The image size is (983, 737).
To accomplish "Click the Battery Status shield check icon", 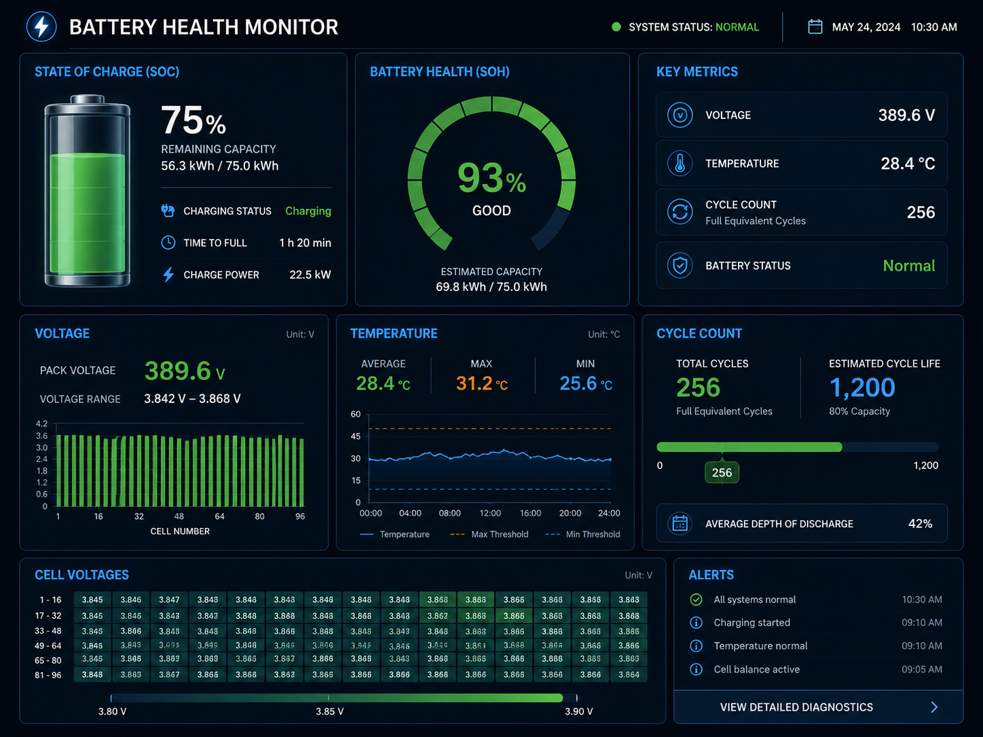I will click(x=680, y=265).
